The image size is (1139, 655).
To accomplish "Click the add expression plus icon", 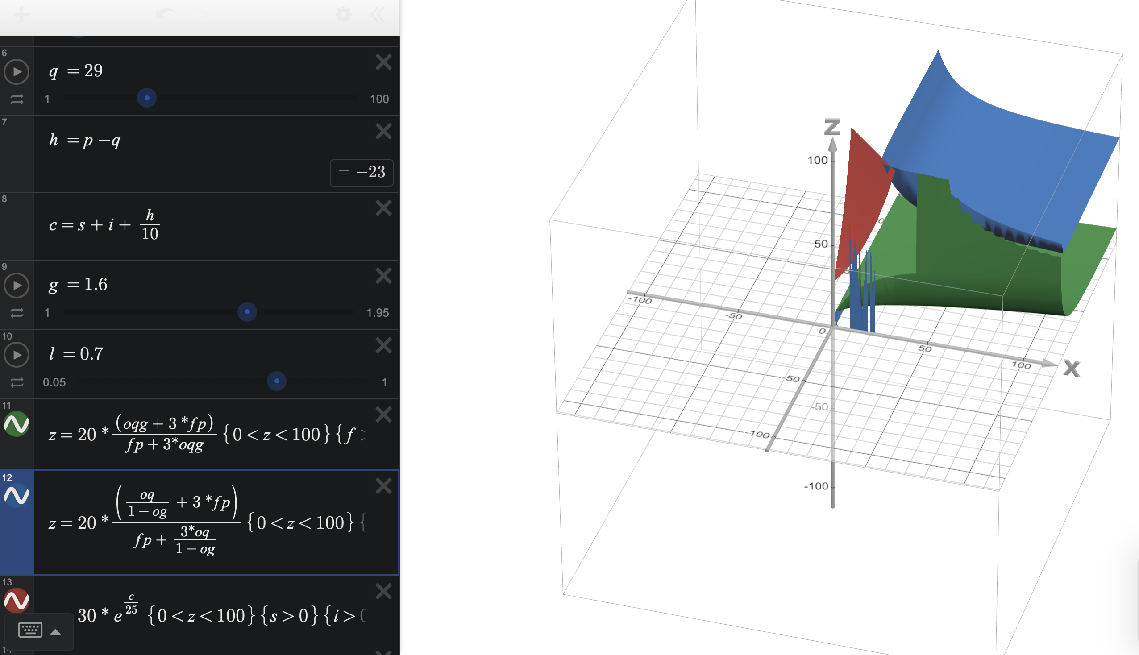I will 21,15.
